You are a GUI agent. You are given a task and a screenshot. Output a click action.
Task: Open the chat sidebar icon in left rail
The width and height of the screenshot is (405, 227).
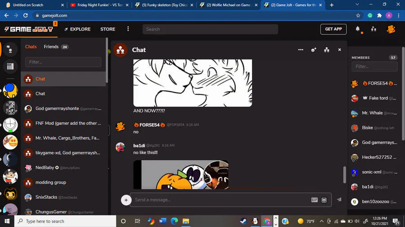coord(10,49)
